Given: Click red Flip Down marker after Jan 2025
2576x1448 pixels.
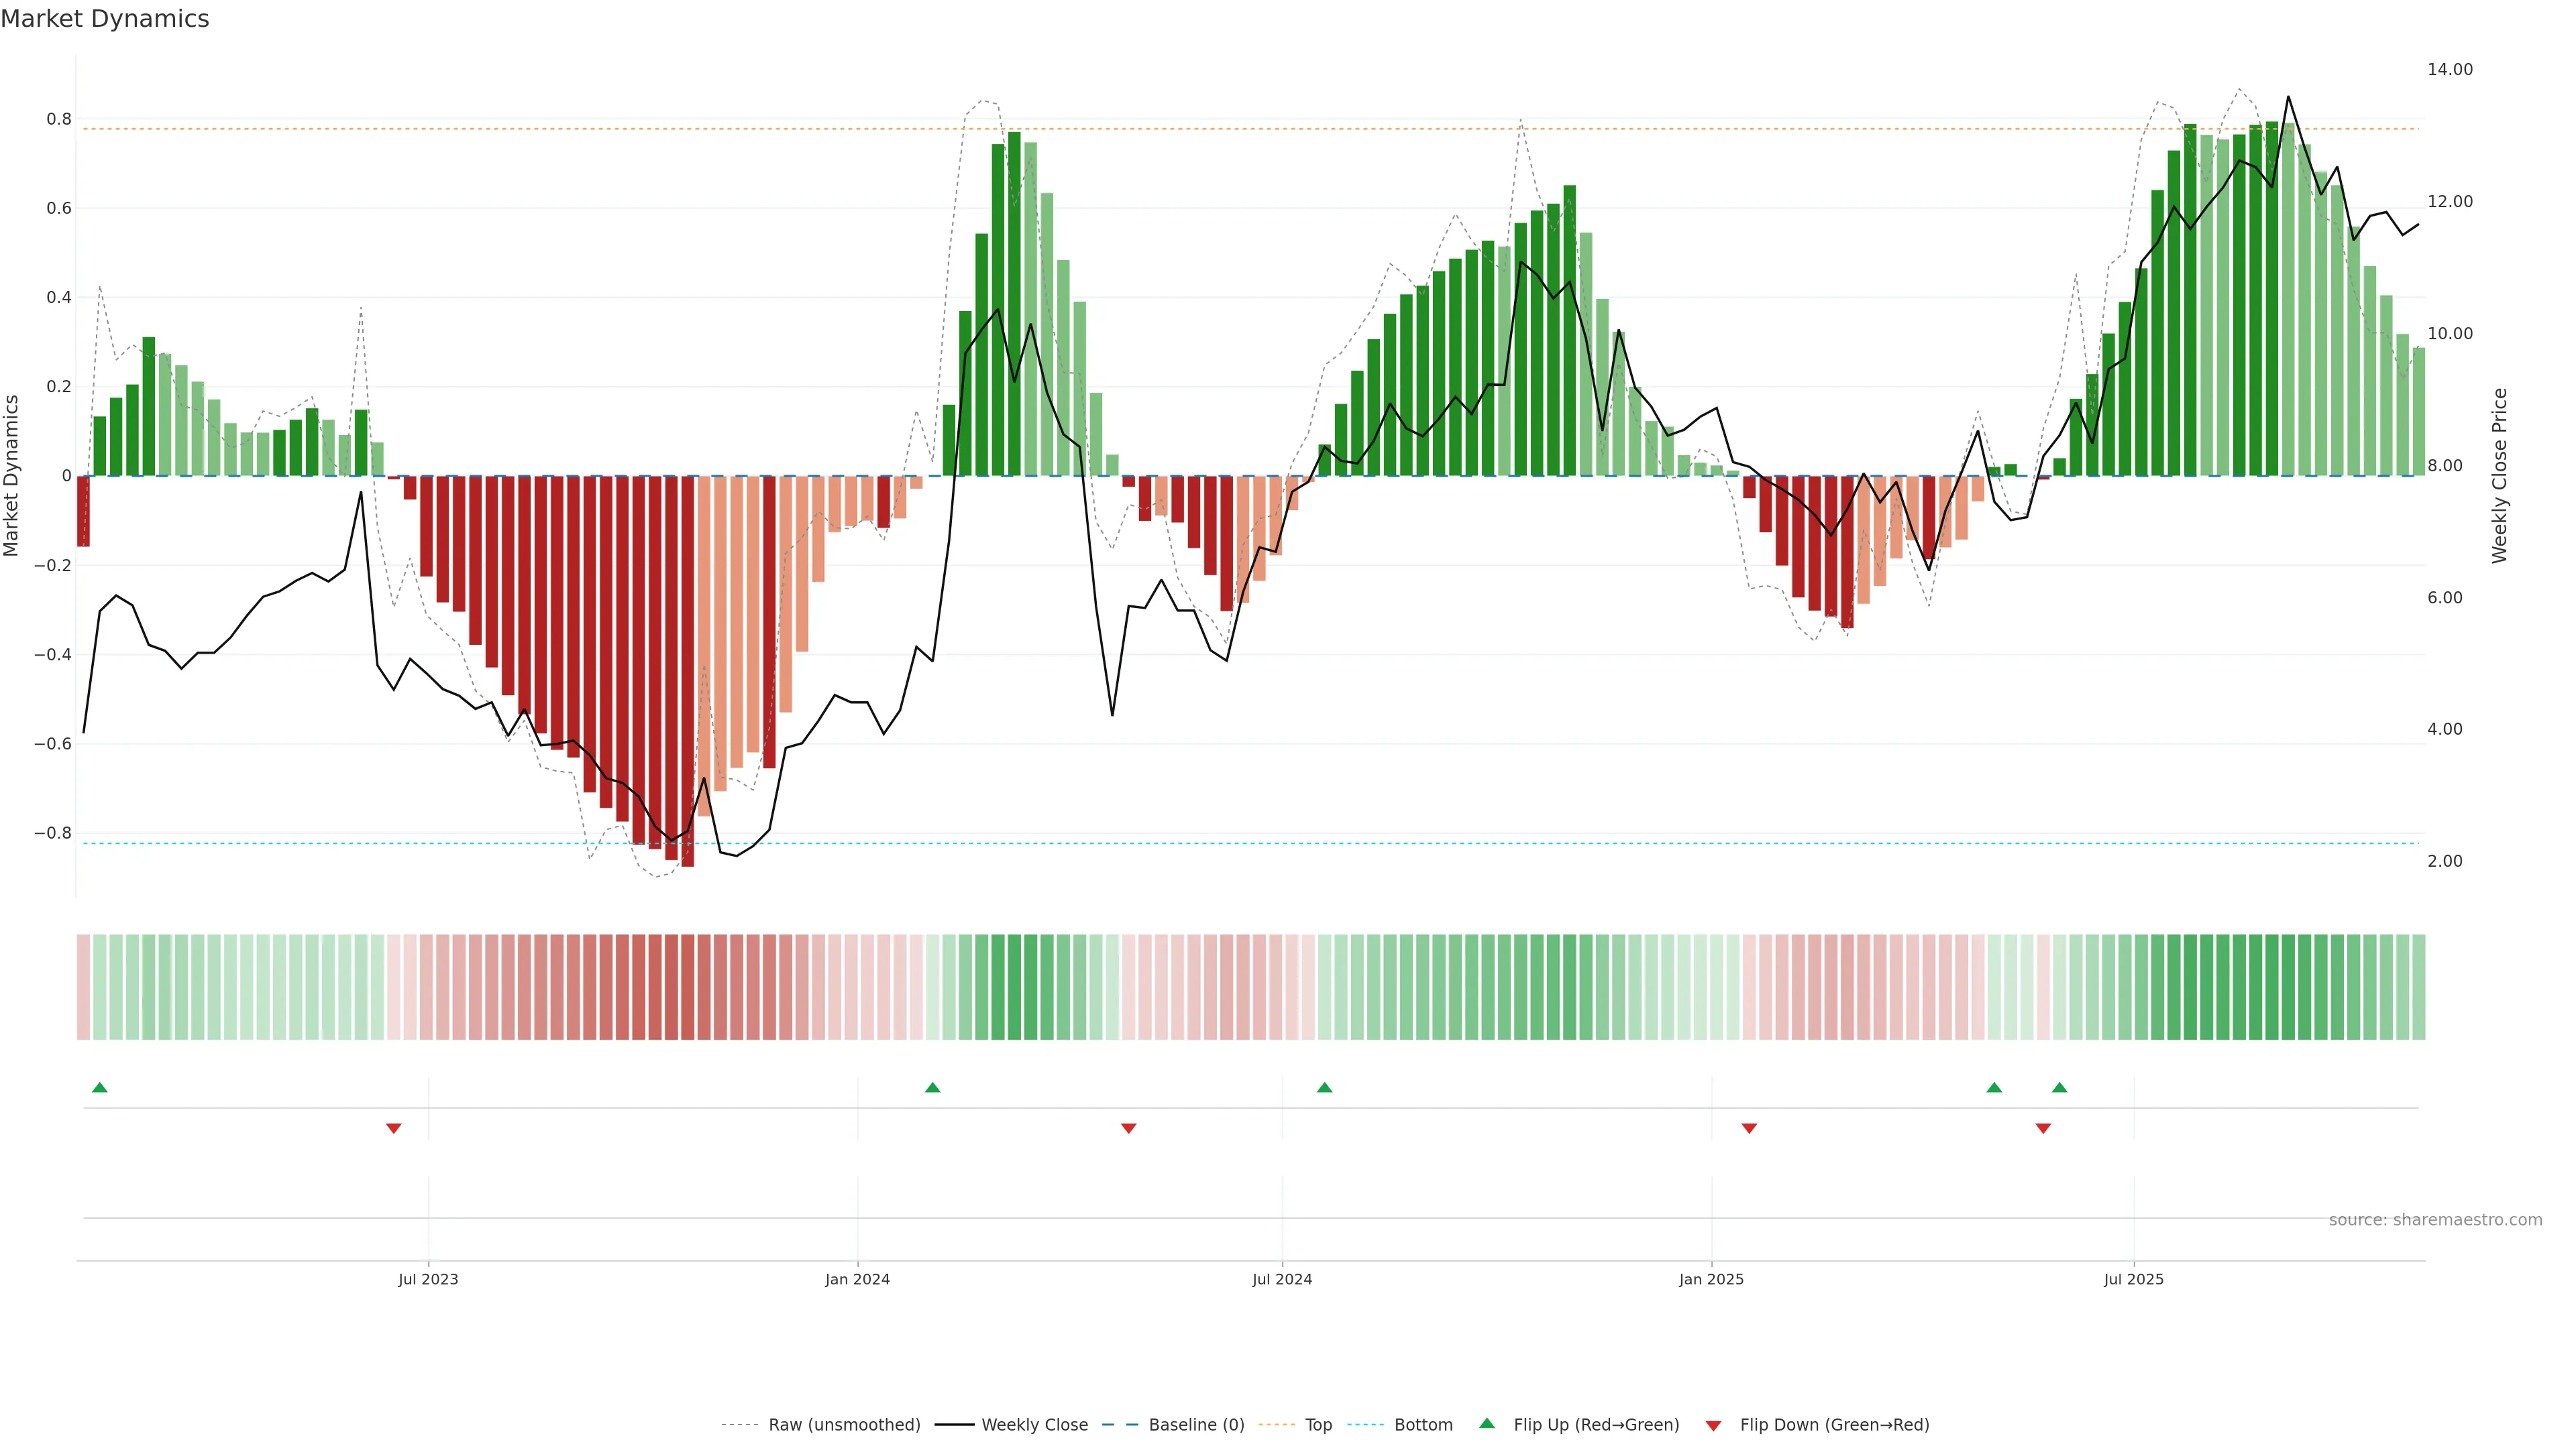Looking at the screenshot, I should click(x=1749, y=1128).
